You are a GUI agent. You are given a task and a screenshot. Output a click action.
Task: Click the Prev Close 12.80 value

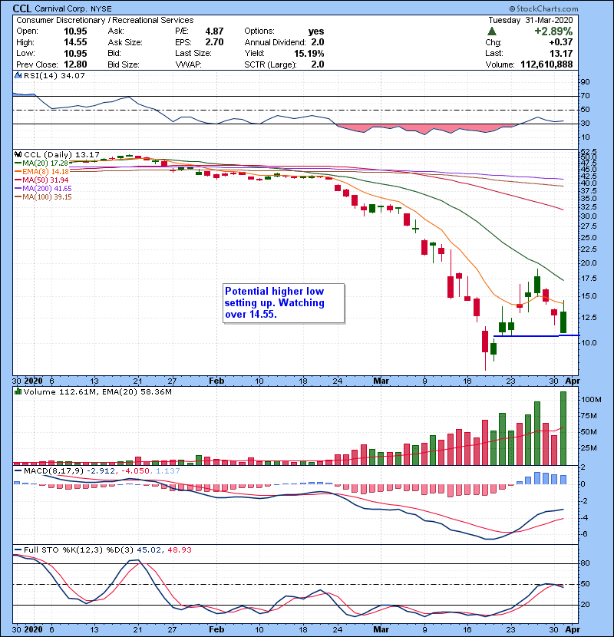coord(75,64)
